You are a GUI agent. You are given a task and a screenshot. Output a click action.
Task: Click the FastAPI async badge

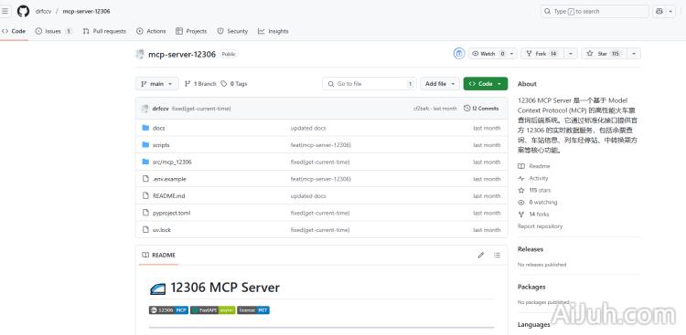click(x=212, y=310)
